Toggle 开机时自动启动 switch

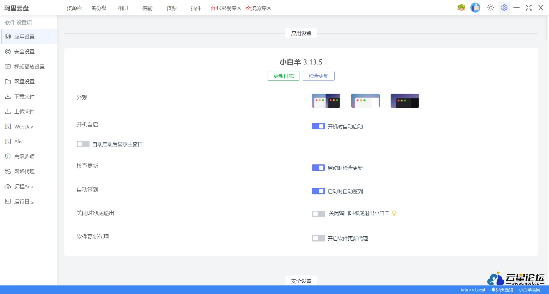coord(318,126)
